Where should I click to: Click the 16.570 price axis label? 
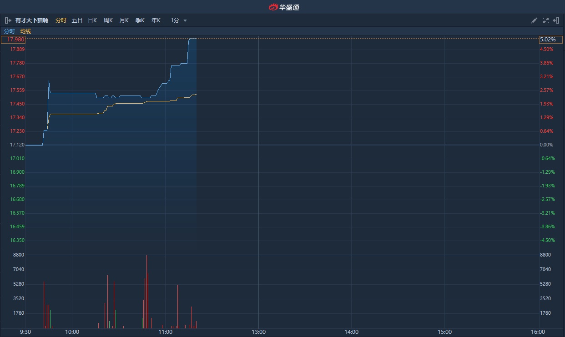pyautogui.click(x=17, y=213)
